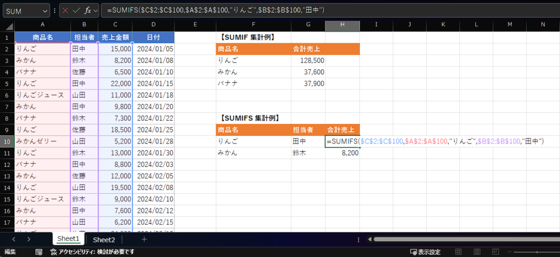
Task: Confirm the formula with the checkmark icon
Action: pyautogui.click(x=77, y=10)
